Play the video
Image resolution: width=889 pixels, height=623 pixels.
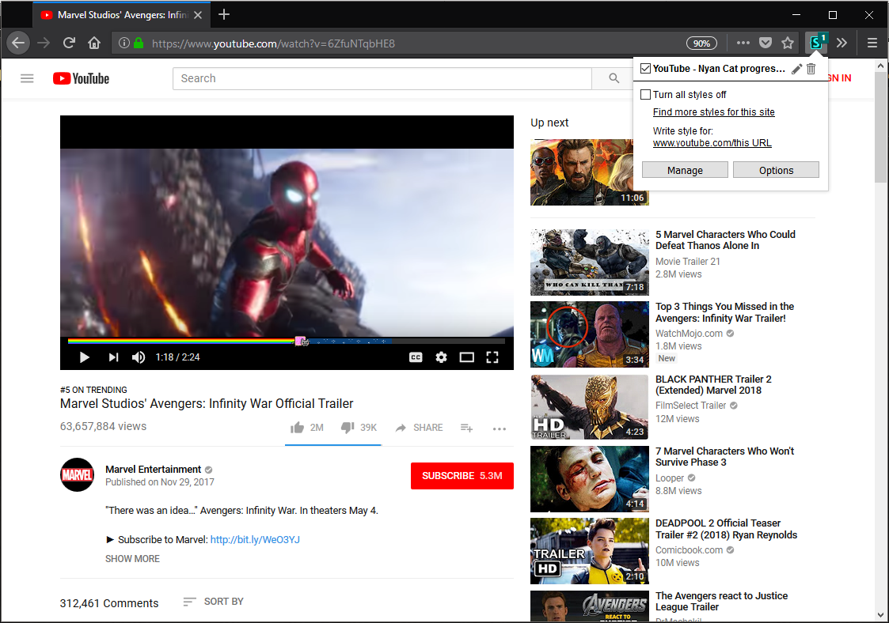point(85,357)
